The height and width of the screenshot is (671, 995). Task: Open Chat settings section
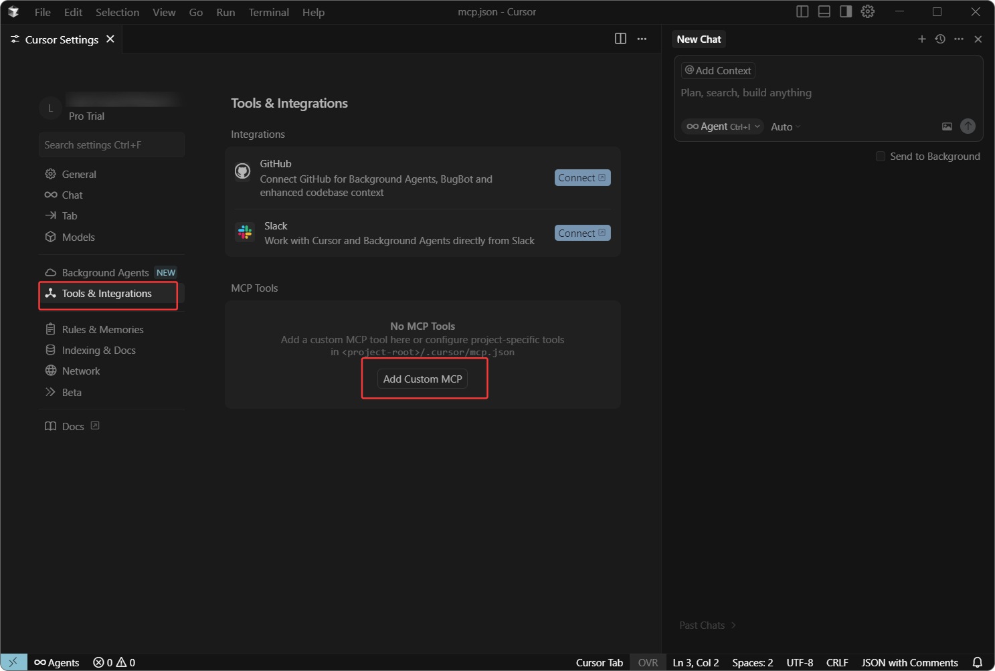point(112,195)
